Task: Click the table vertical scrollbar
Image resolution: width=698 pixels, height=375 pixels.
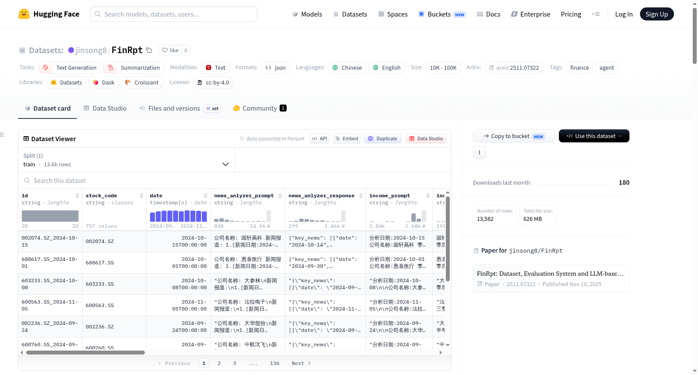Action: [448, 239]
